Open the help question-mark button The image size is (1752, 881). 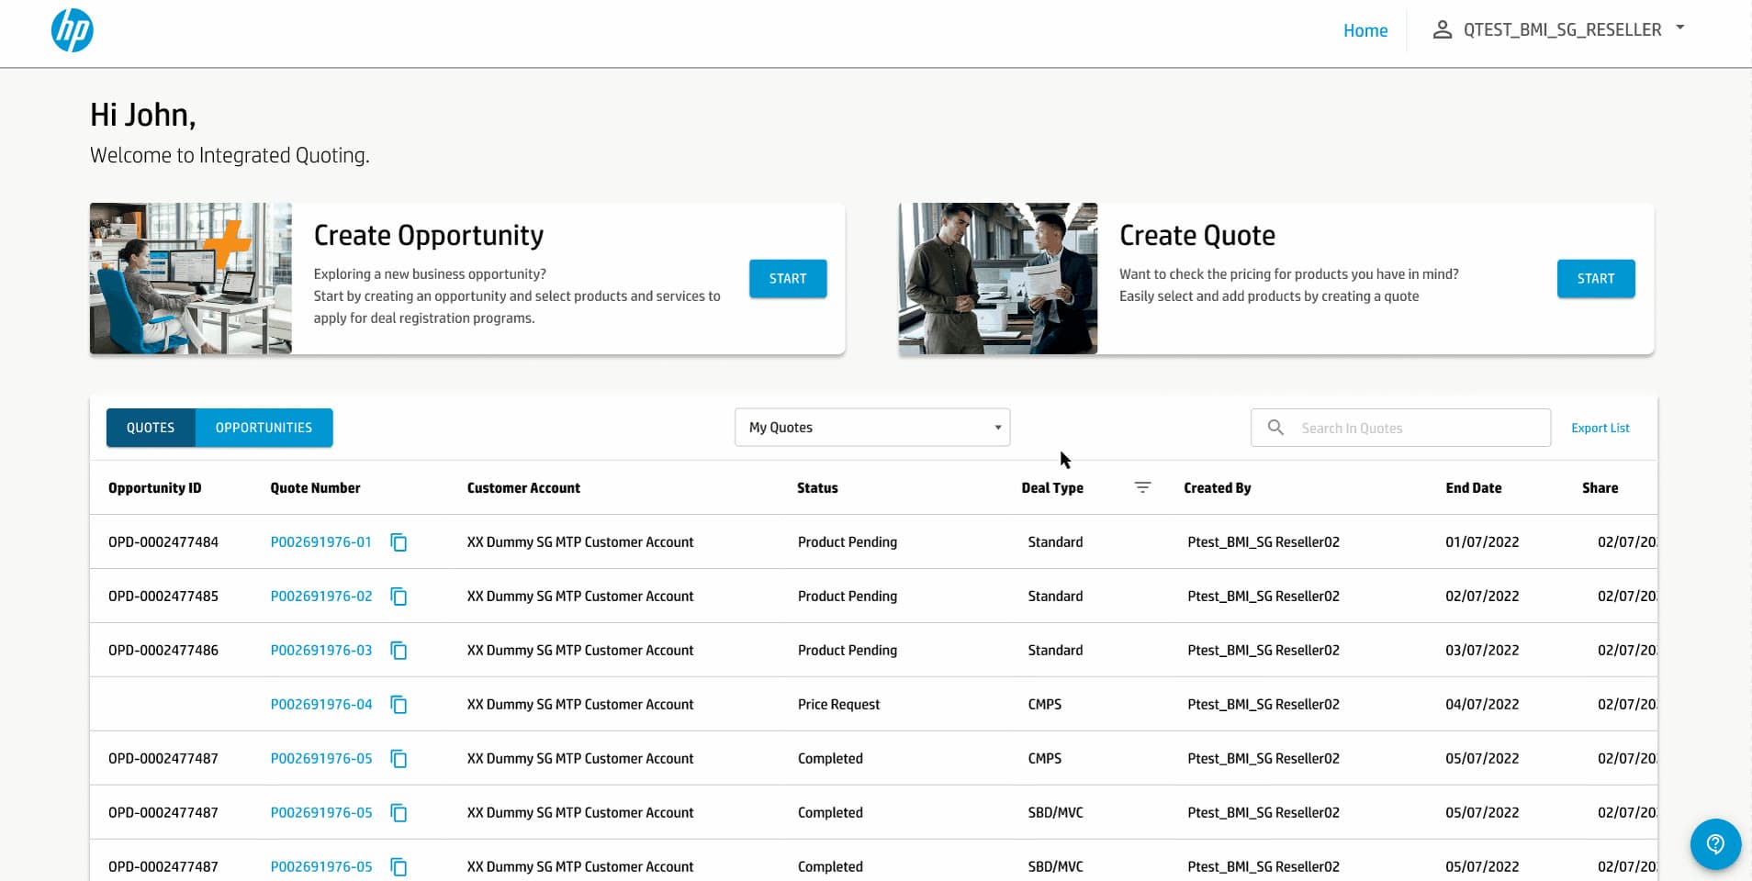(x=1715, y=844)
